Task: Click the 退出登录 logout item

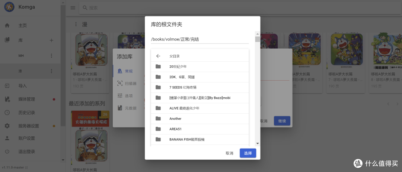Action: (26, 152)
